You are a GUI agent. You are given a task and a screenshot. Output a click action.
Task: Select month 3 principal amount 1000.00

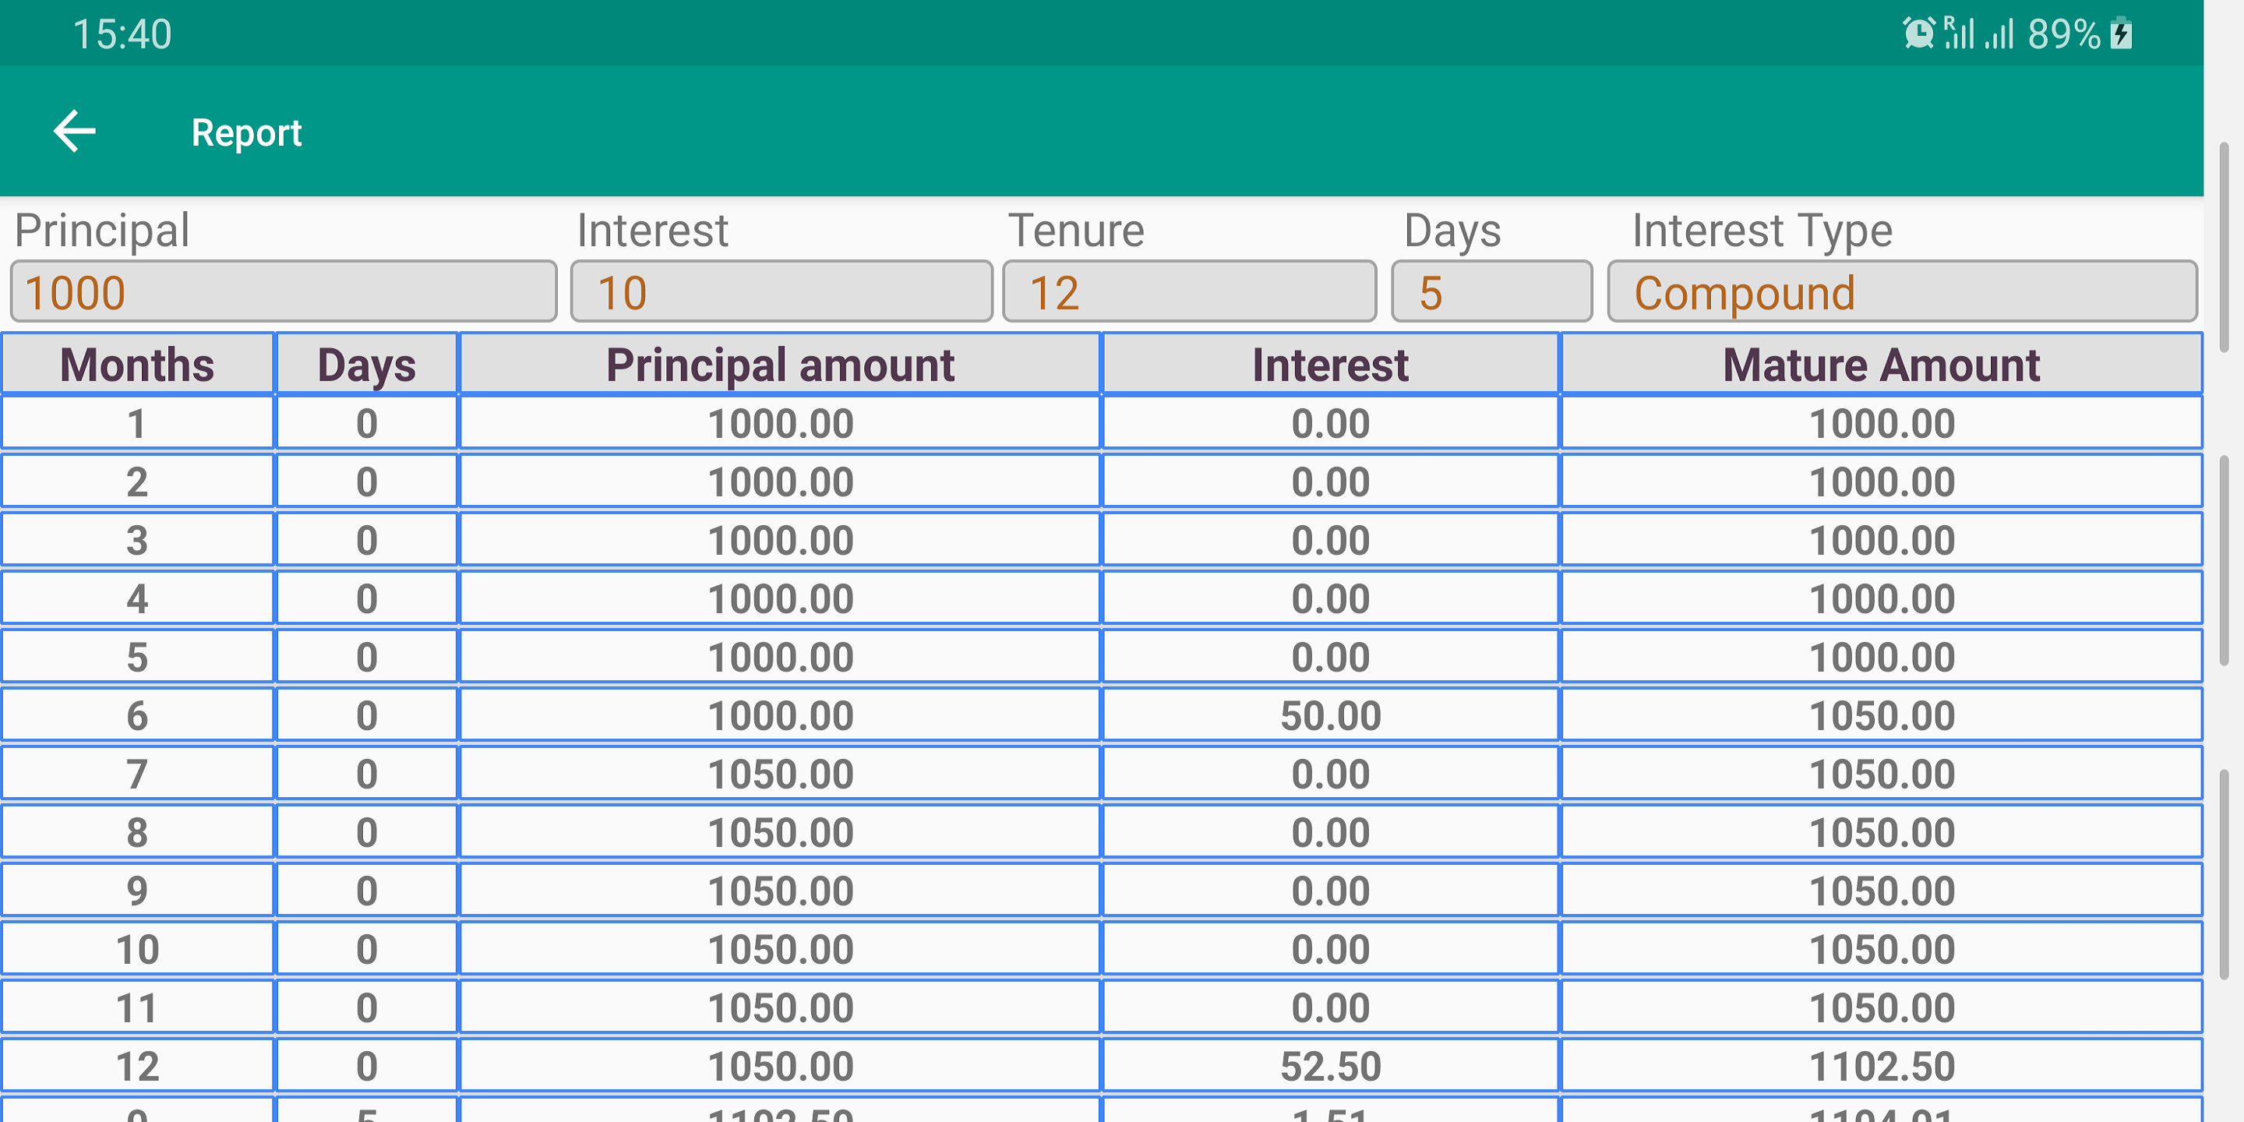tap(781, 540)
